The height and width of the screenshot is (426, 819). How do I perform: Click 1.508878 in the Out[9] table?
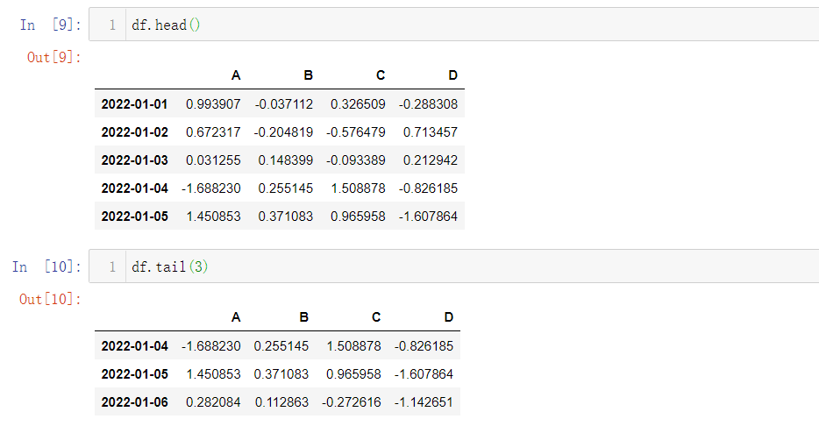pos(358,188)
